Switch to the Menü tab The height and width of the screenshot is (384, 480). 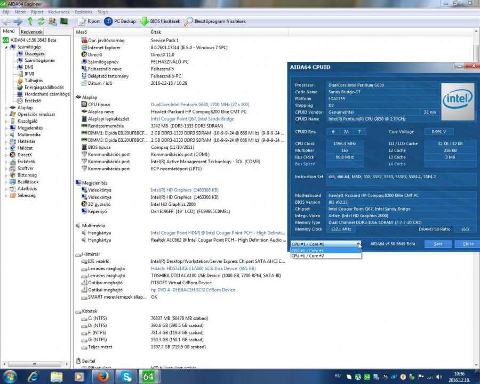pos(9,31)
